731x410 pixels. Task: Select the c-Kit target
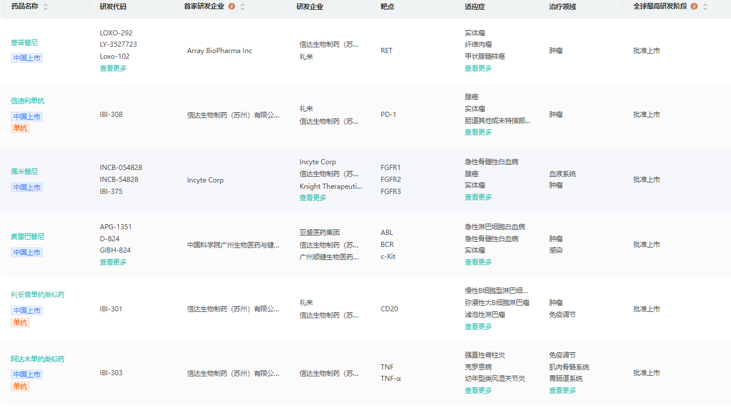(x=388, y=257)
